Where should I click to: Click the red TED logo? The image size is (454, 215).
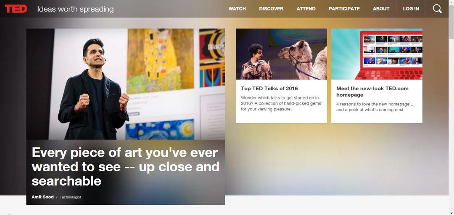[x=16, y=9]
